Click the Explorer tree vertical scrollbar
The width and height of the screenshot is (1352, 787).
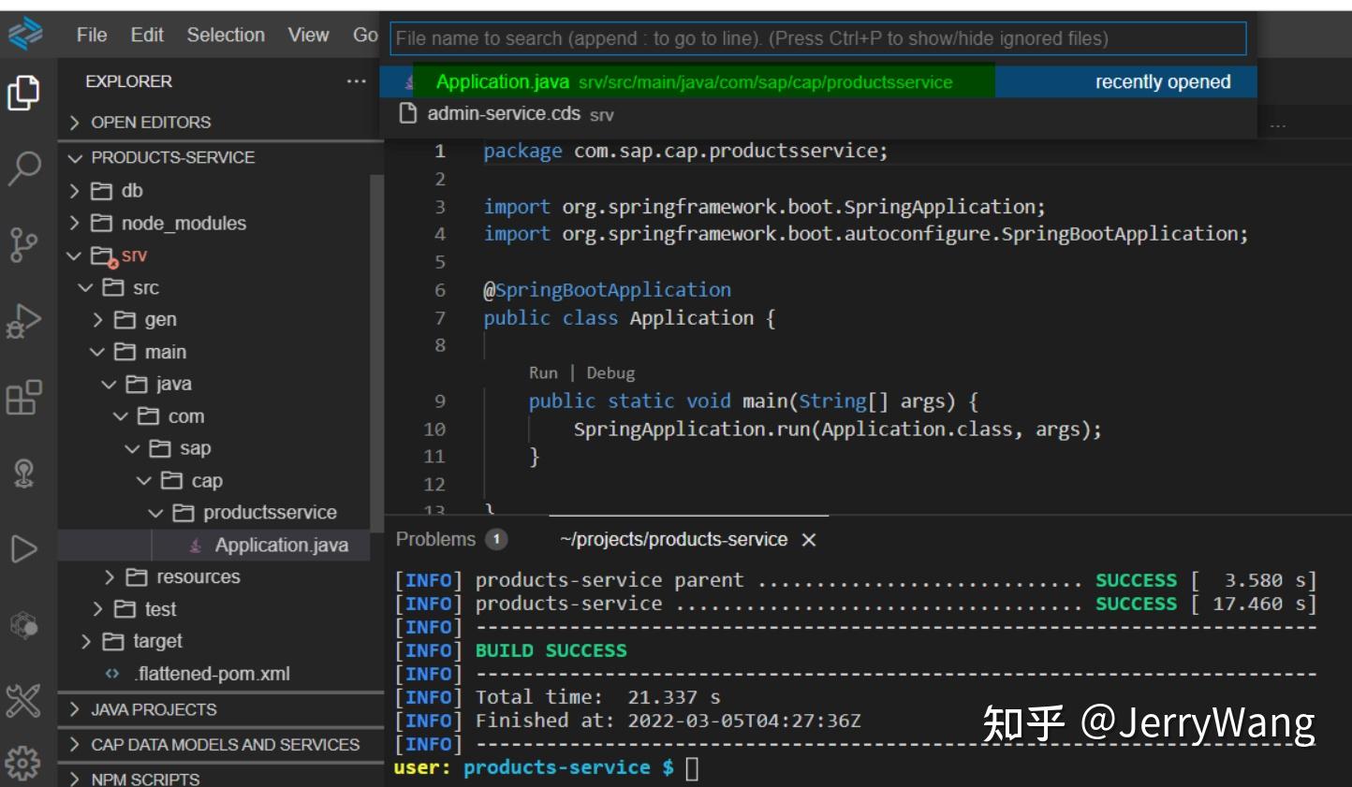tap(377, 356)
